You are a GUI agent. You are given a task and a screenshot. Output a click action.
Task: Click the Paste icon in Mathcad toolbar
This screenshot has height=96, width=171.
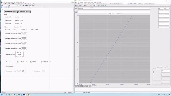click(x=14, y=4)
